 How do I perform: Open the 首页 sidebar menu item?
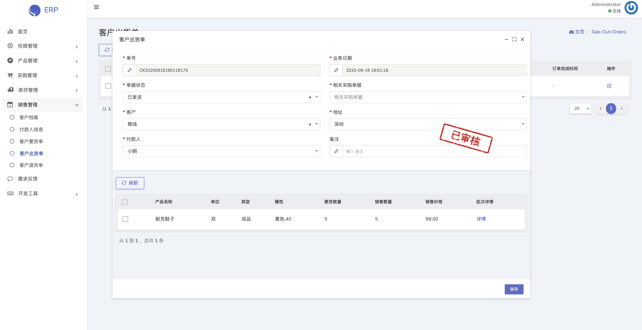42,32
